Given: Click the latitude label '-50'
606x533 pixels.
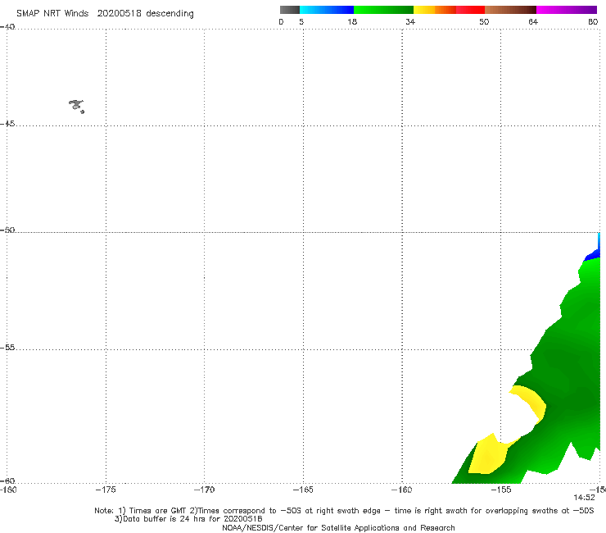Looking at the screenshot, I should (x=7, y=230).
